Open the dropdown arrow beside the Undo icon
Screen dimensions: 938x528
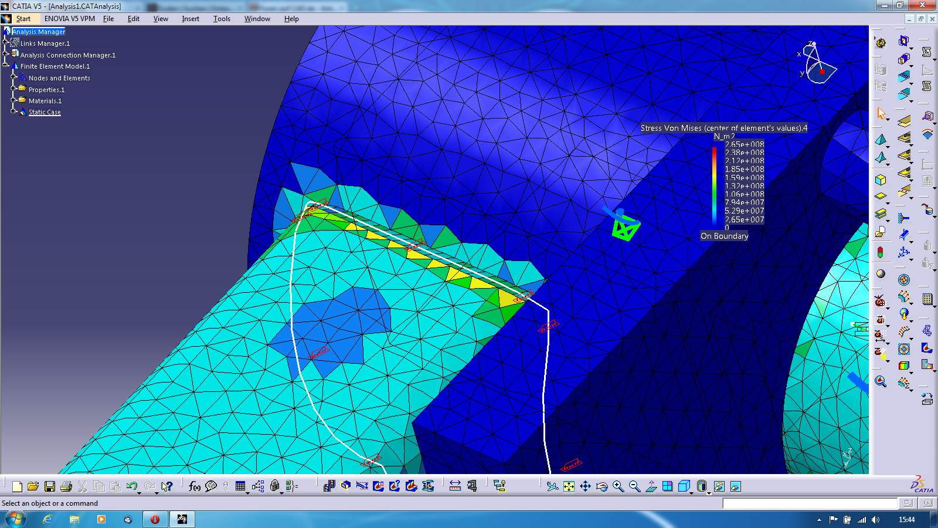(x=139, y=492)
